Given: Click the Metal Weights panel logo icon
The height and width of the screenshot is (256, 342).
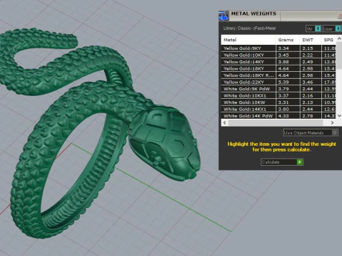Looking at the screenshot, I should [x=223, y=16].
